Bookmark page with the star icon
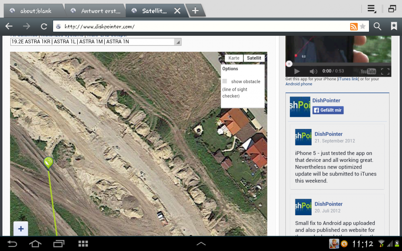This screenshot has width=402, height=251. [x=363, y=27]
